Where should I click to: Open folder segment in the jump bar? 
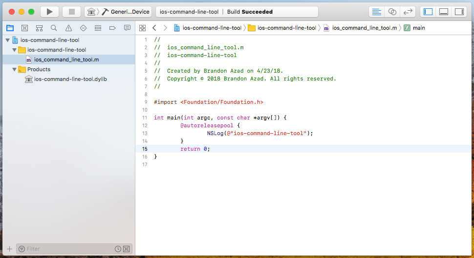[282, 28]
